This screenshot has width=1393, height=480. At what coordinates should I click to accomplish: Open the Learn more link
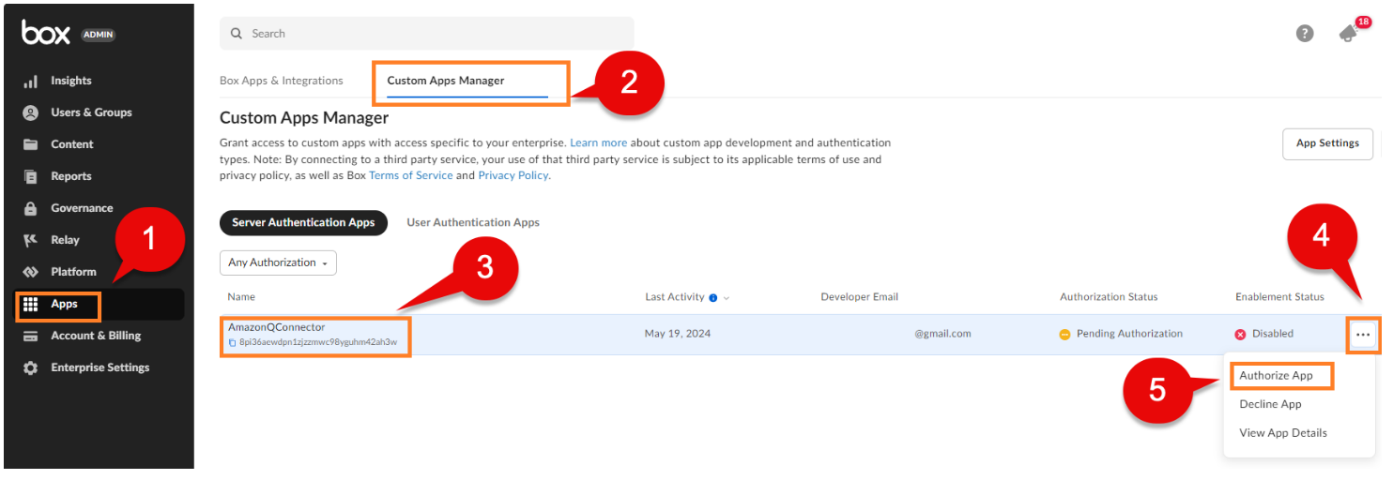pos(598,143)
